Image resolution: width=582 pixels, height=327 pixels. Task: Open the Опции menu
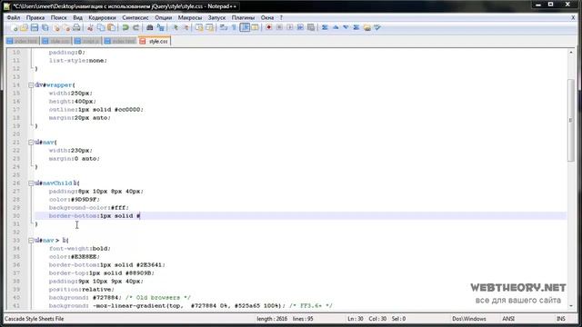coord(164,17)
